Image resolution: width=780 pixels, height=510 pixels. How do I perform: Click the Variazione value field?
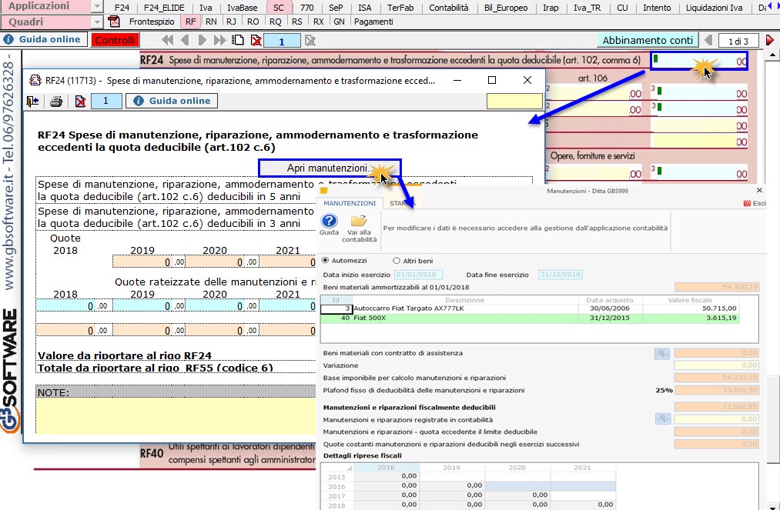coord(716,365)
